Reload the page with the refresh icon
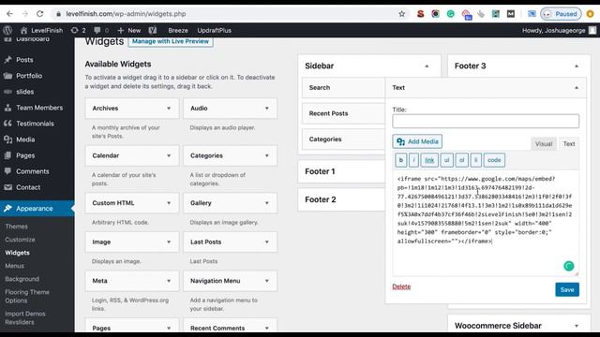This screenshot has width=600, height=337. [39, 14]
